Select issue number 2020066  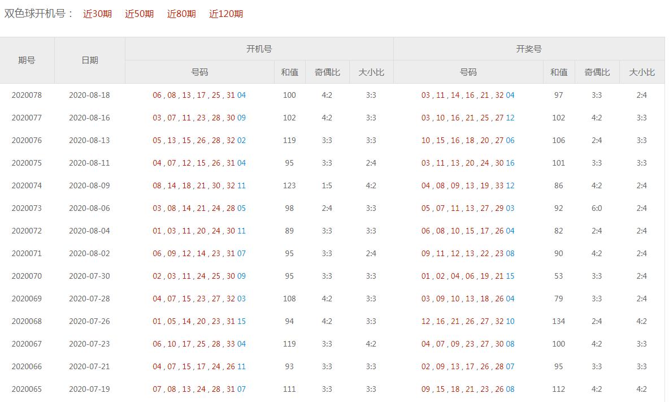coord(27,366)
